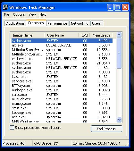Select the alg.exe process row
Viewport: 134px width, 151px height.
[62, 45]
